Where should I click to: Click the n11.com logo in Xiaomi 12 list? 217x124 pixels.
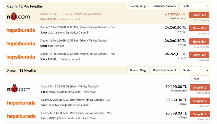18,89
